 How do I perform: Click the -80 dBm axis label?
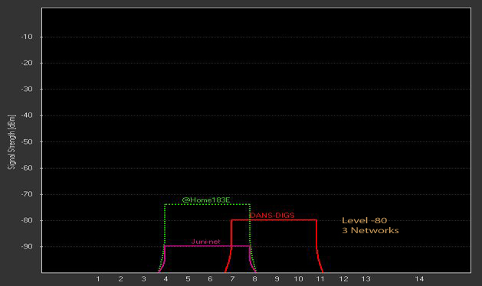coord(27,220)
